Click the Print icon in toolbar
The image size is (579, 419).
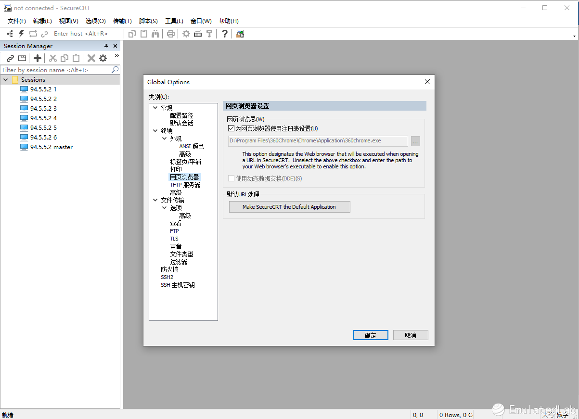[x=171, y=34]
